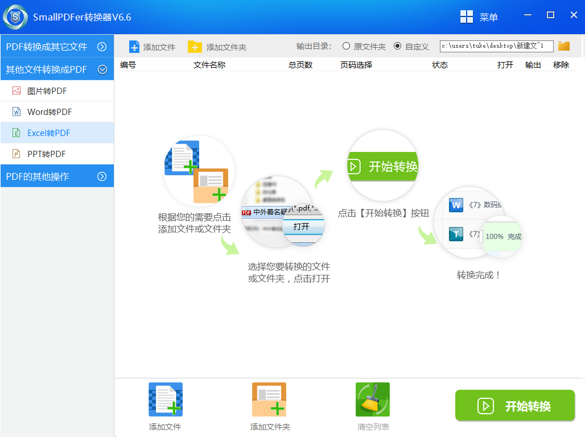Screen dimensions: 585x437
Task: Click the top 添加文件夹 toolbar button
Action: click(x=218, y=46)
